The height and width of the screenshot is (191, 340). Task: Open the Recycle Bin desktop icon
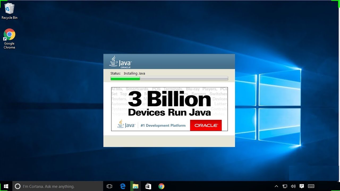point(9,11)
